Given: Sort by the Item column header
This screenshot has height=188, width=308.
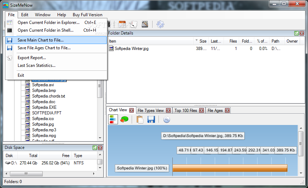Looking at the screenshot, I should point(151,41).
